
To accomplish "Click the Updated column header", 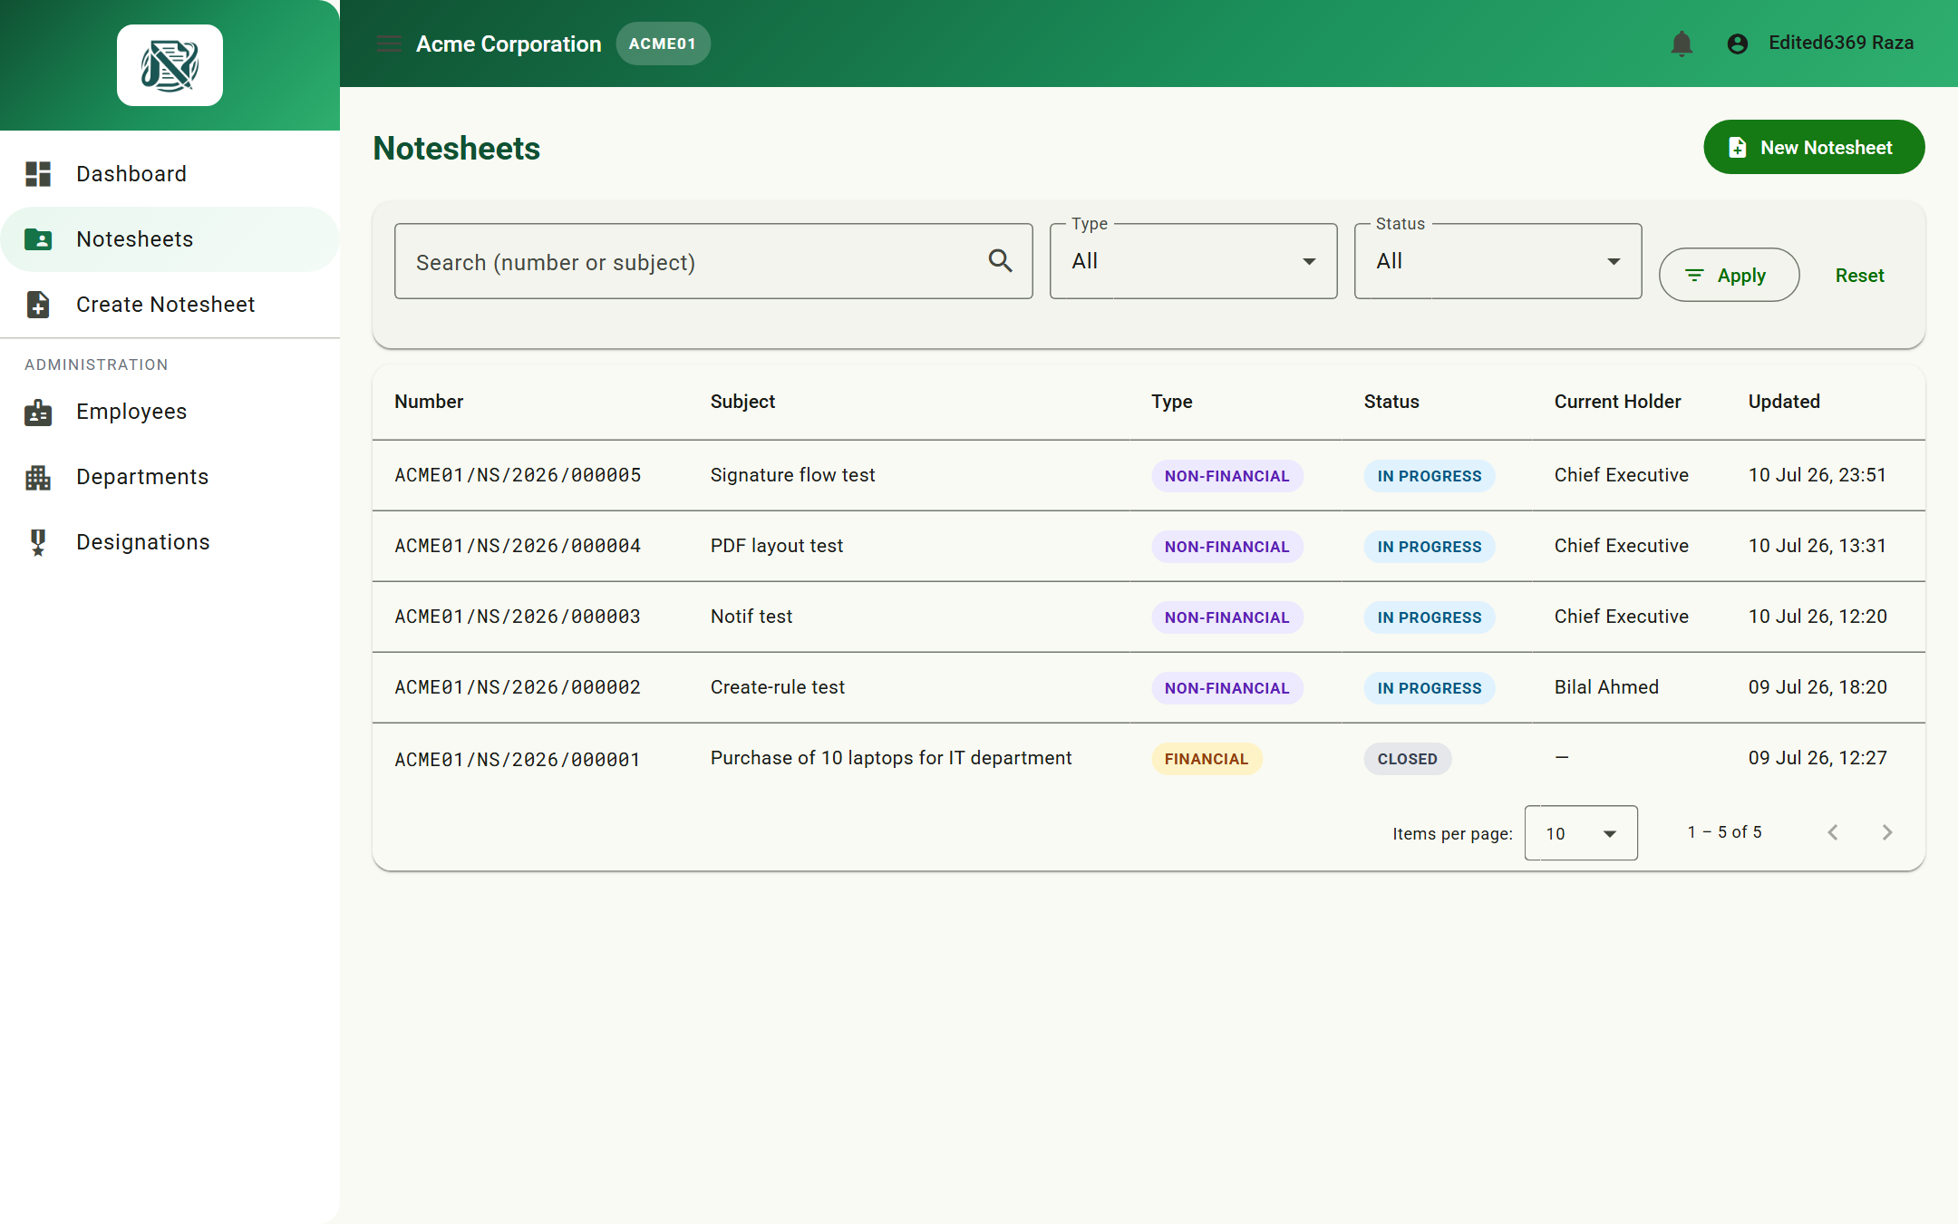I will (1784, 402).
